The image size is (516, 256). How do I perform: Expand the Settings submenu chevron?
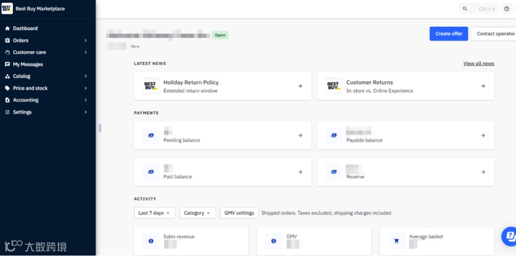86,112
